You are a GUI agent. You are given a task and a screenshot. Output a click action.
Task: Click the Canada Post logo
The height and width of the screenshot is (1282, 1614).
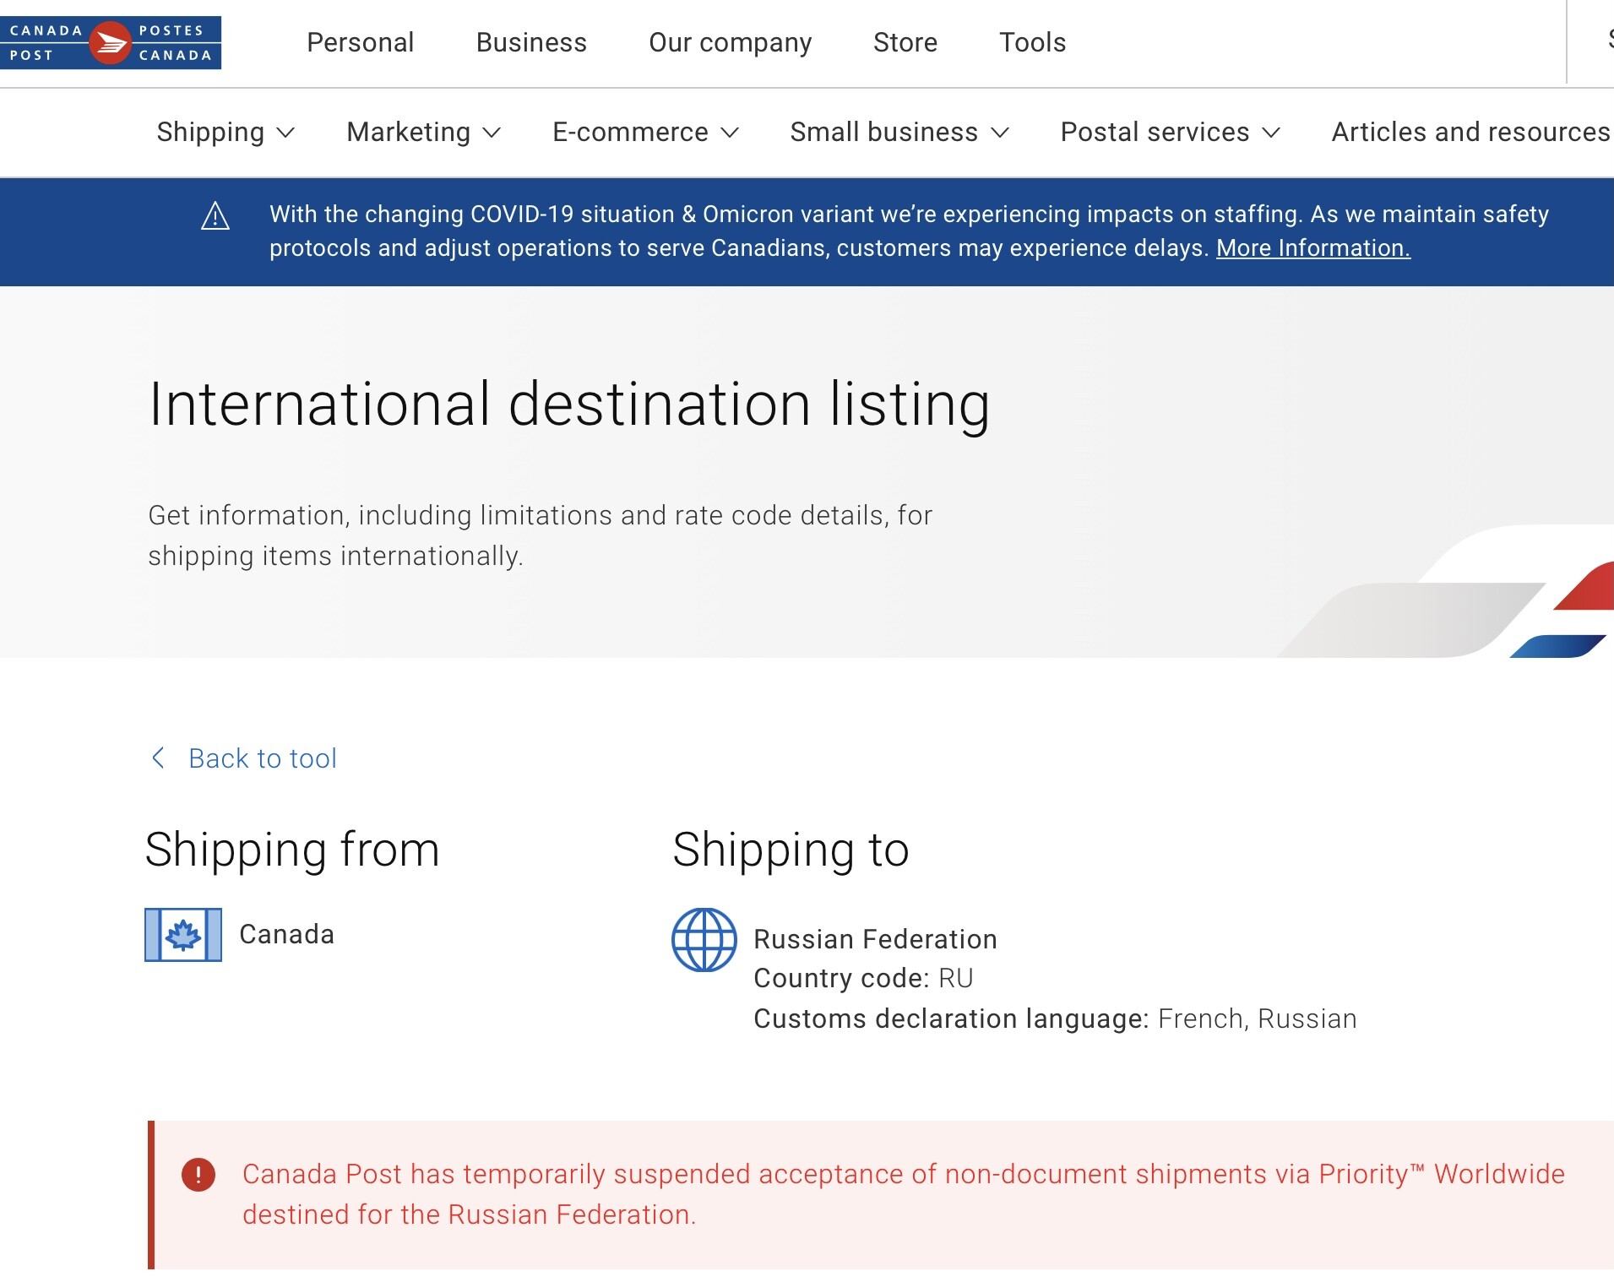click(111, 43)
